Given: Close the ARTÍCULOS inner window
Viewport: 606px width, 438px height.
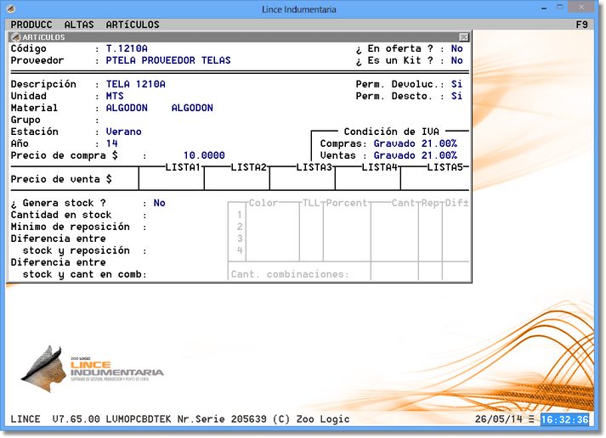Looking at the screenshot, I should (x=464, y=37).
